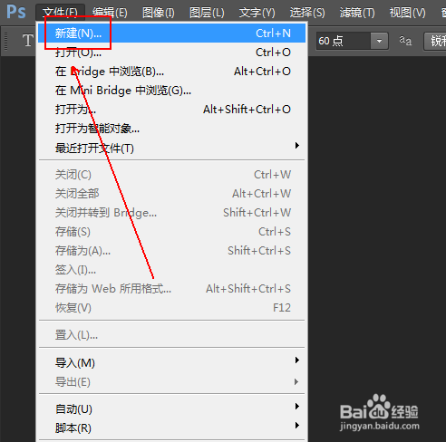The width and height of the screenshot is (446, 442).
Task: Click 关闭(C) menu entry
Action: click(x=171, y=175)
